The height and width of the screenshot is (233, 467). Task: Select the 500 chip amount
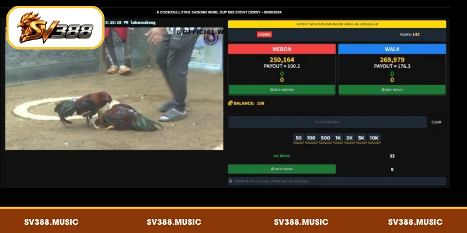[x=325, y=138]
